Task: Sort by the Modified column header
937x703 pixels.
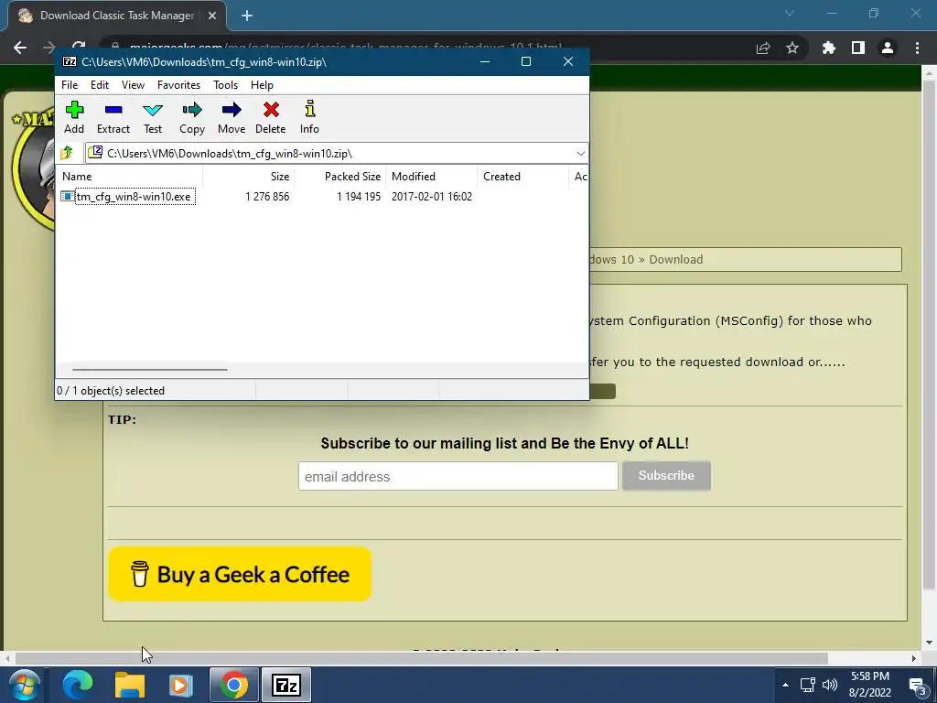Action: (x=432, y=177)
